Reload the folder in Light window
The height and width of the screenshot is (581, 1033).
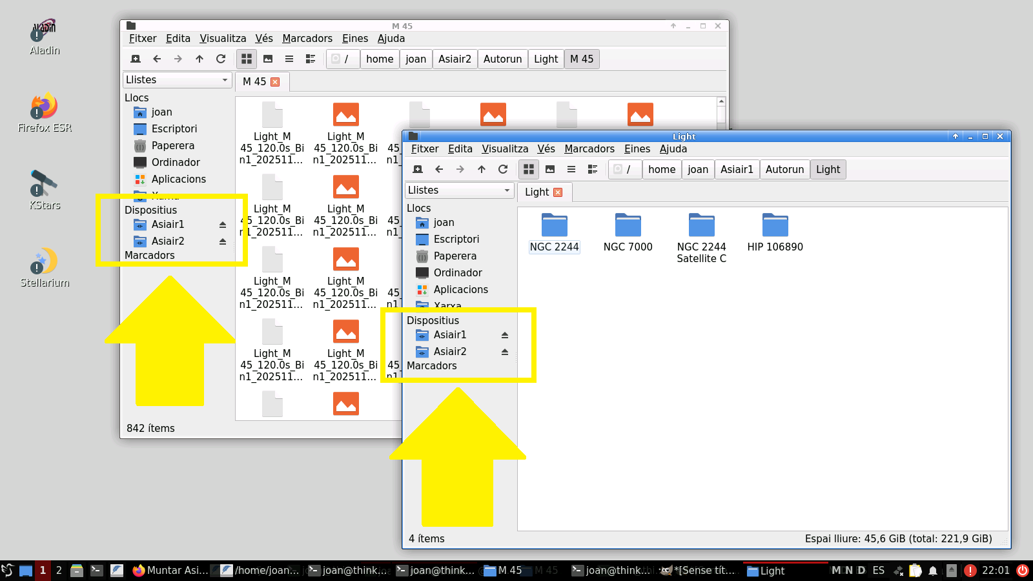[x=503, y=169]
